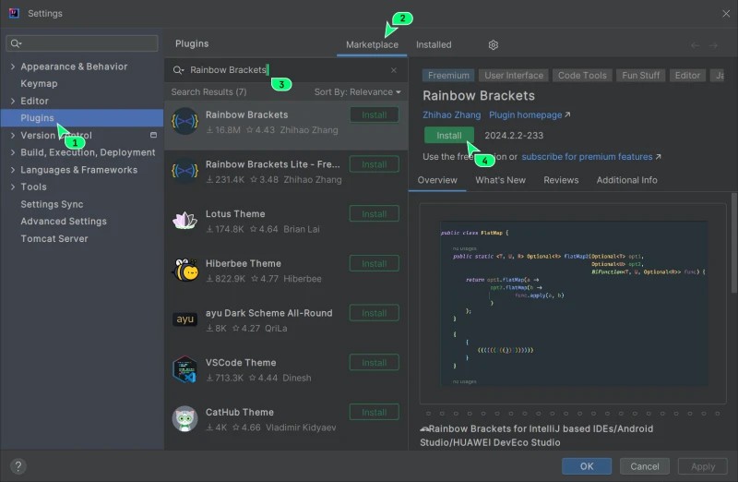Click the Lotus Theme flower icon

click(184, 220)
